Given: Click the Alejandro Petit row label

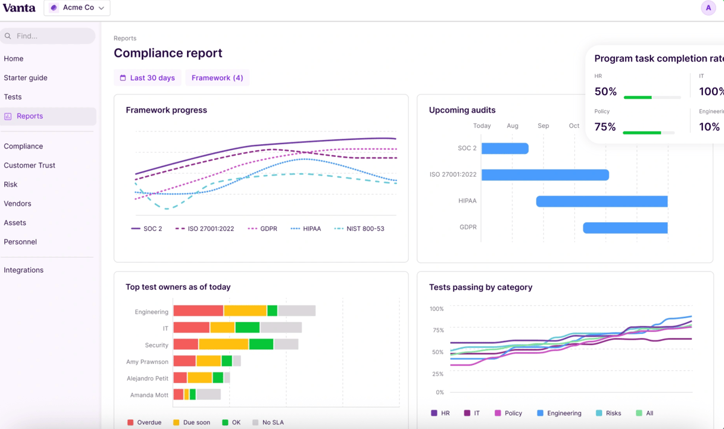Looking at the screenshot, I should pyautogui.click(x=147, y=379).
